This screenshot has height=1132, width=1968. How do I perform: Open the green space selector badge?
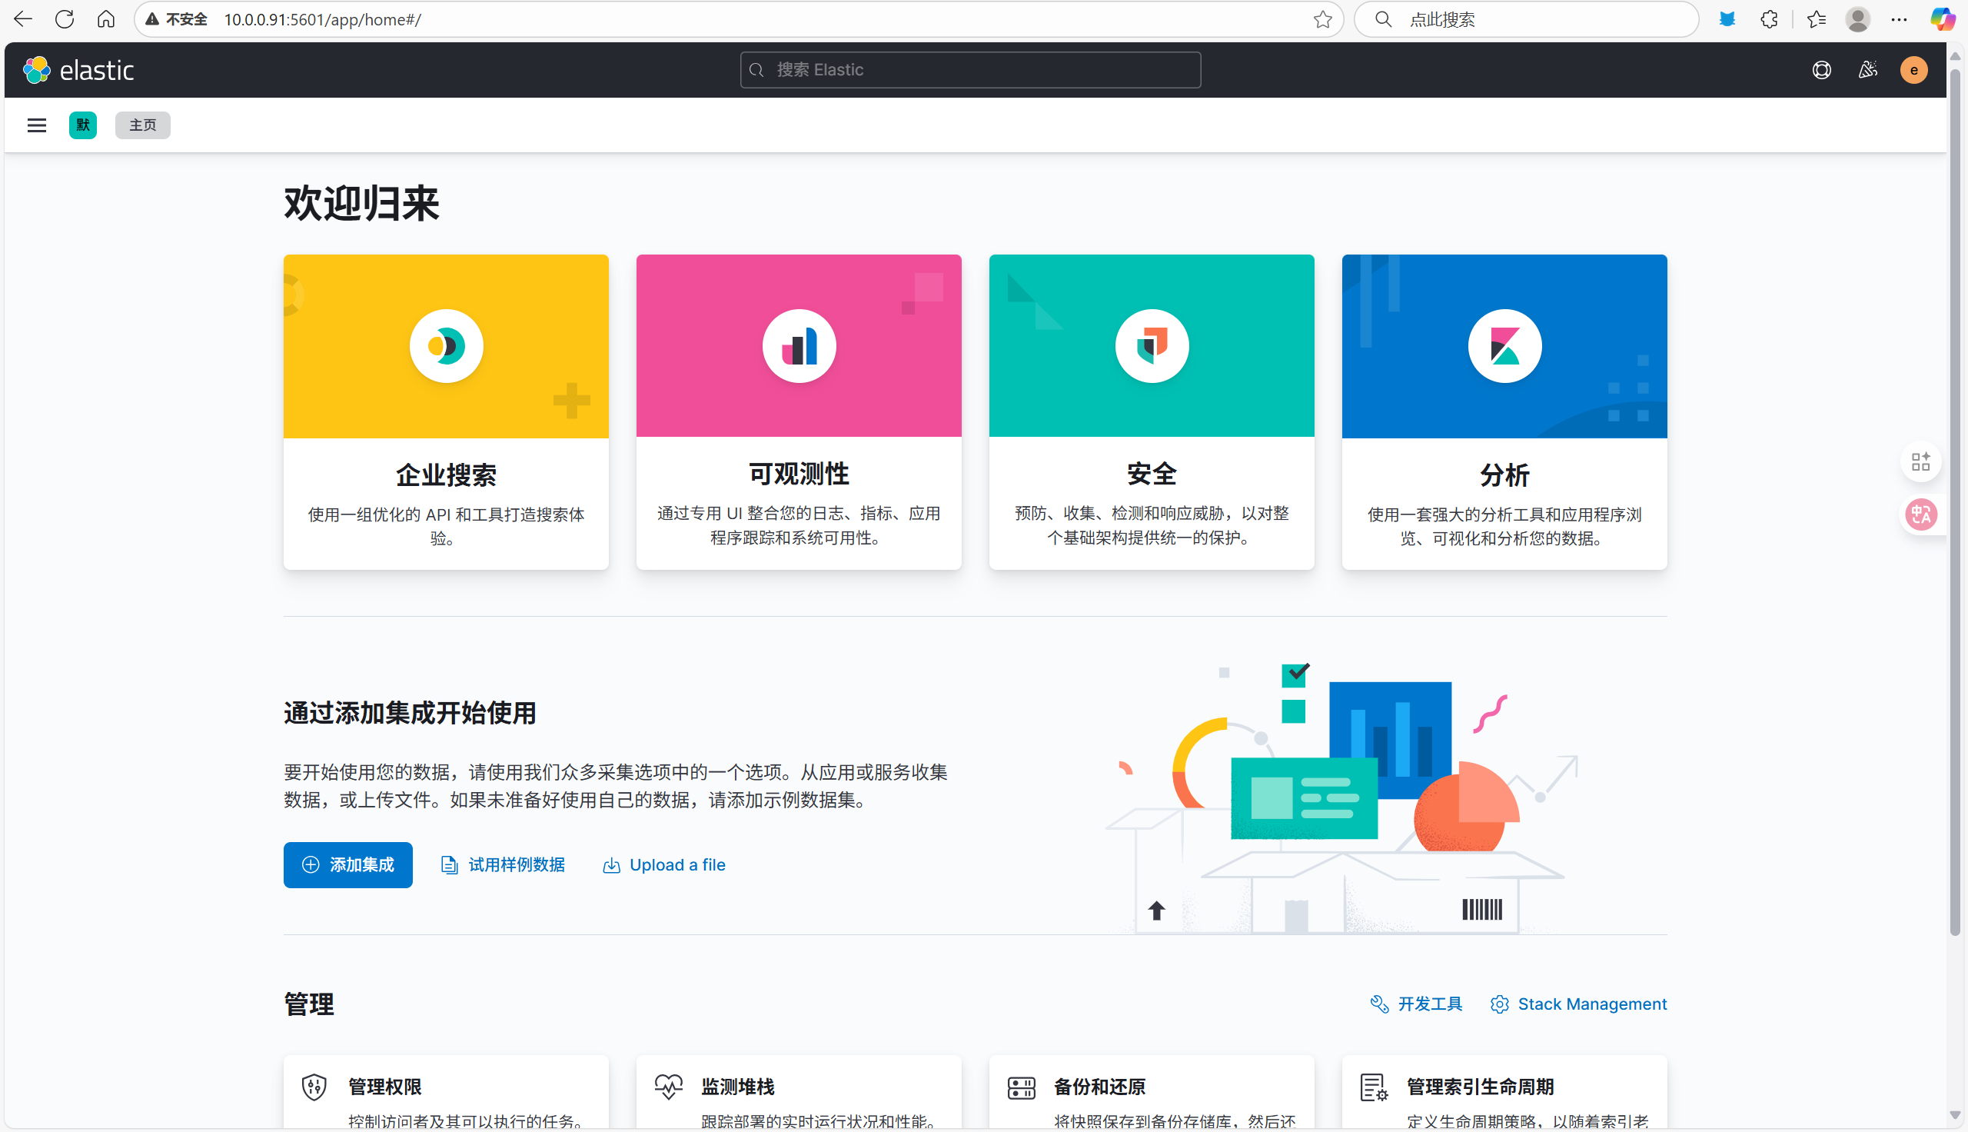pyautogui.click(x=82, y=125)
